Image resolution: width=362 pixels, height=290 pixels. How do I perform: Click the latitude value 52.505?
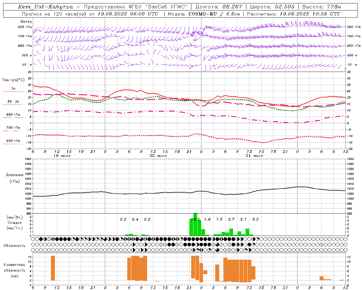(285, 7)
